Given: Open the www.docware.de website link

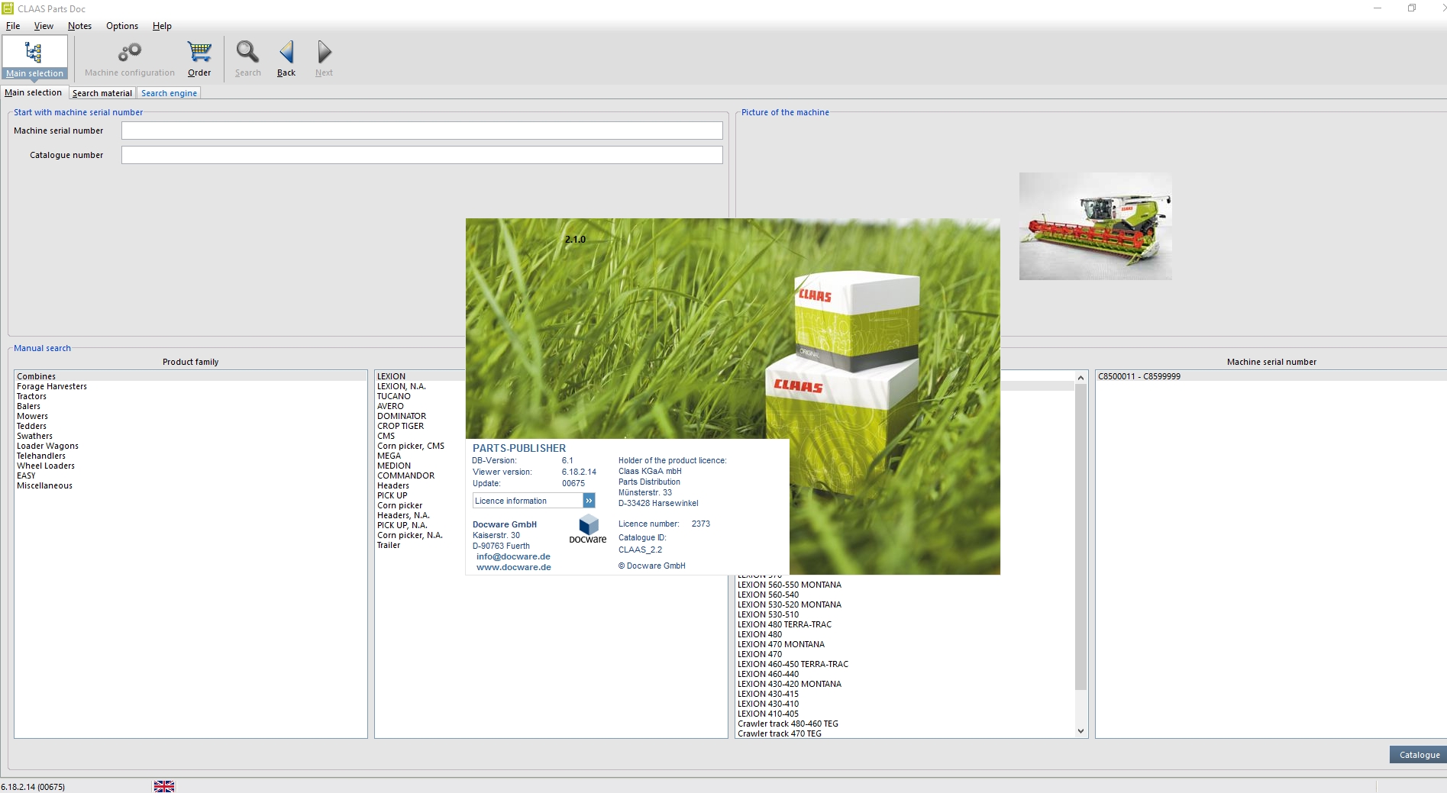Looking at the screenshot, I should pos(513,567).
